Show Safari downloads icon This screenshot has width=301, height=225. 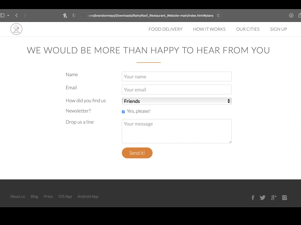(291, 15)
